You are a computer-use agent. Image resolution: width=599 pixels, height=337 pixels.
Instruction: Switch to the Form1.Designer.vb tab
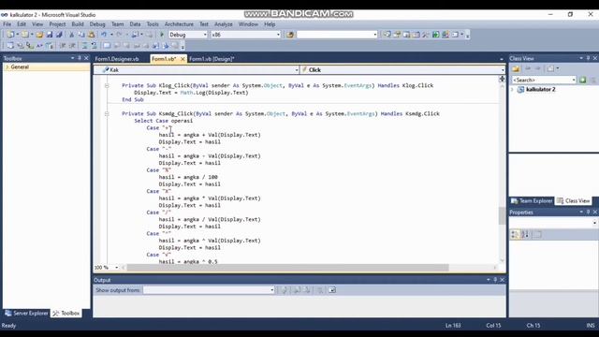[117, 59]
